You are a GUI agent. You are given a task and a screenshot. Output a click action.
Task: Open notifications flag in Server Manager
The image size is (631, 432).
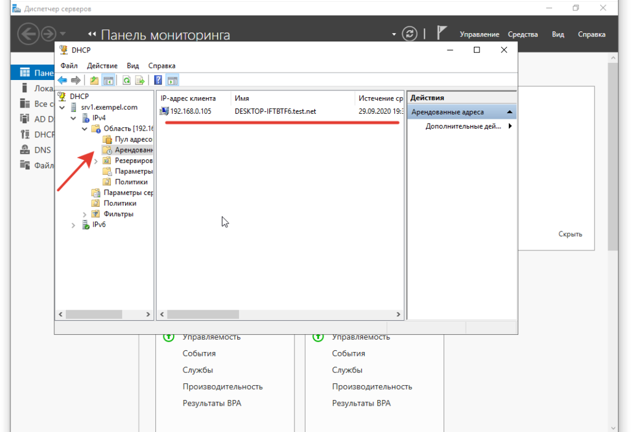click(441, 33)
